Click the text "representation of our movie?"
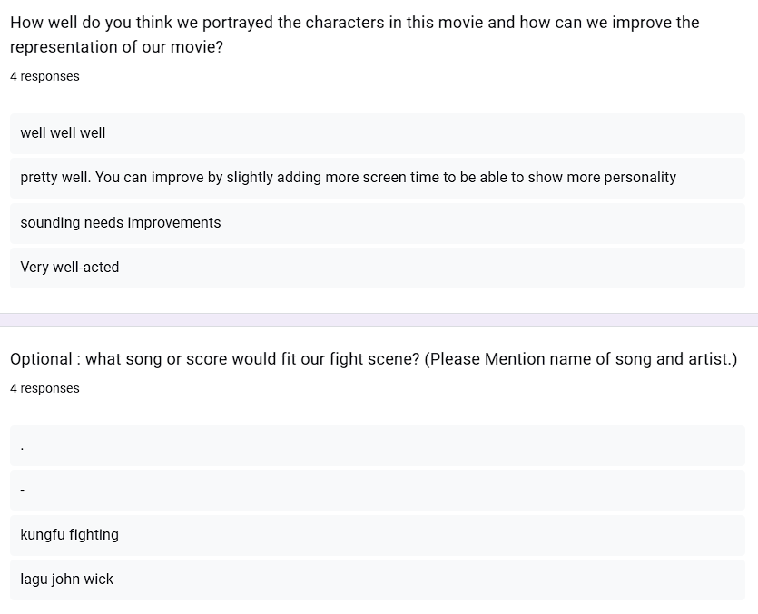The image size is (758, 614). [x=116, y=47]
